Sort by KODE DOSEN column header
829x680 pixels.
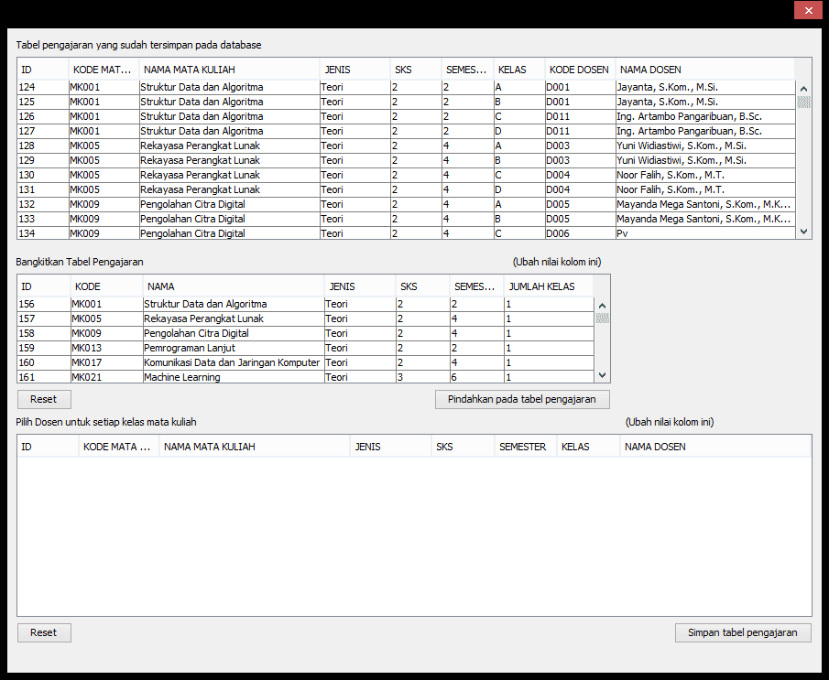tap(579, 70)
